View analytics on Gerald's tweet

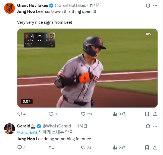pyautogui.click(x=115, y=147)
